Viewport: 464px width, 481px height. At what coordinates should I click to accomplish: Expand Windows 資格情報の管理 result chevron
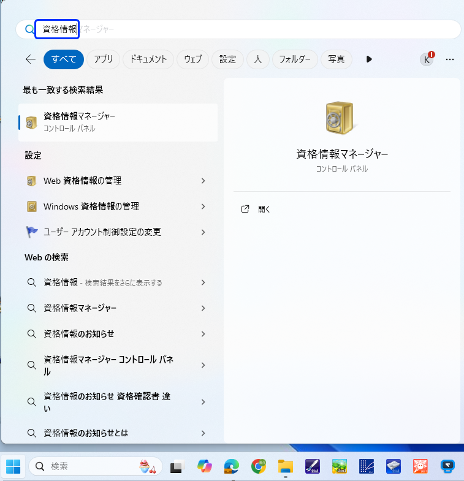(x=203, y=206)
